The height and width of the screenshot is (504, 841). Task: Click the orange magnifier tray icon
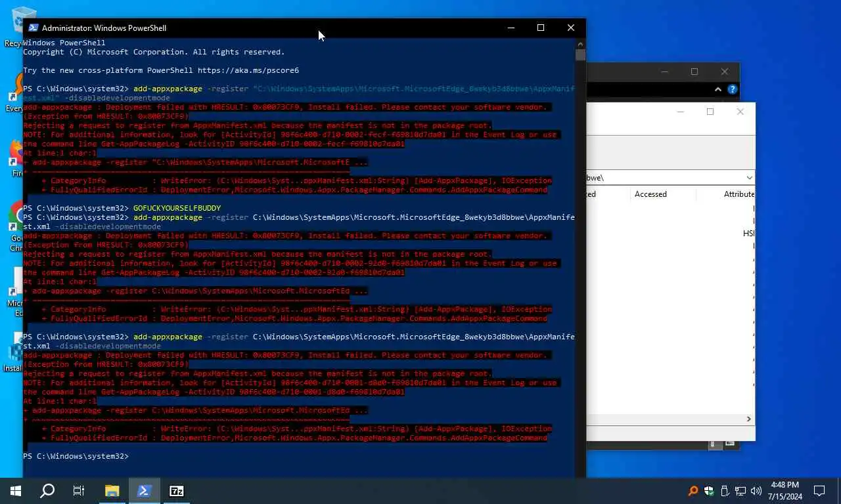pos(693,491)
